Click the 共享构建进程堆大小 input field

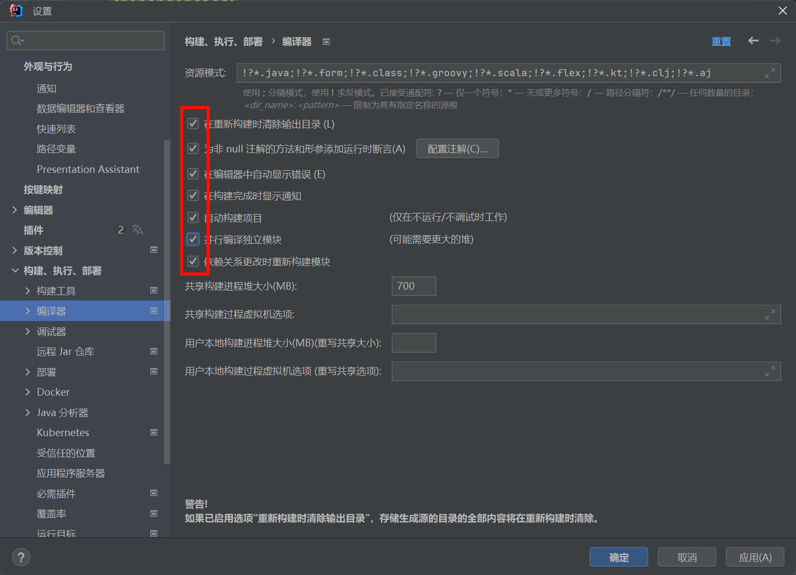pyautogui.click(x=413, y=286)
